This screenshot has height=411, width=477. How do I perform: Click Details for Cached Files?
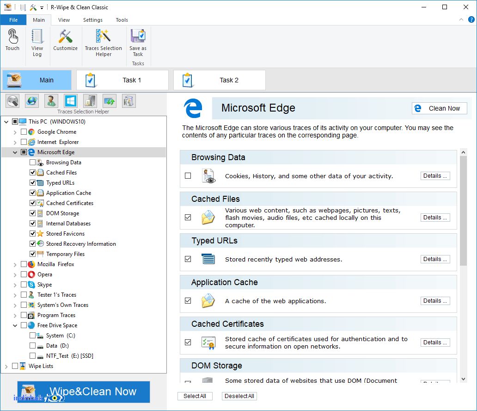point(435,218)
